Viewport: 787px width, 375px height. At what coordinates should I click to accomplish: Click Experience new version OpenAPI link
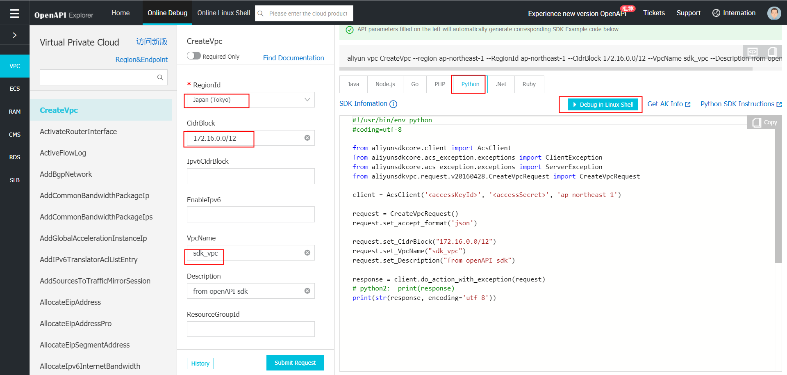(x=577, y=14)
